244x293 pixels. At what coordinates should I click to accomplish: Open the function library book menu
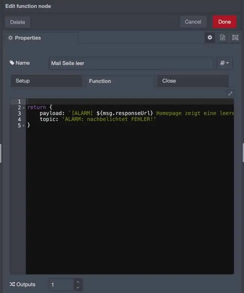click(225, 63)
